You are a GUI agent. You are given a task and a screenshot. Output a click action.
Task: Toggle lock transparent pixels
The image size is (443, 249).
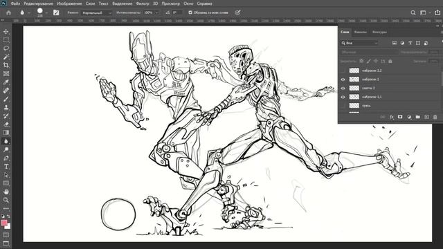pos(361,61)
